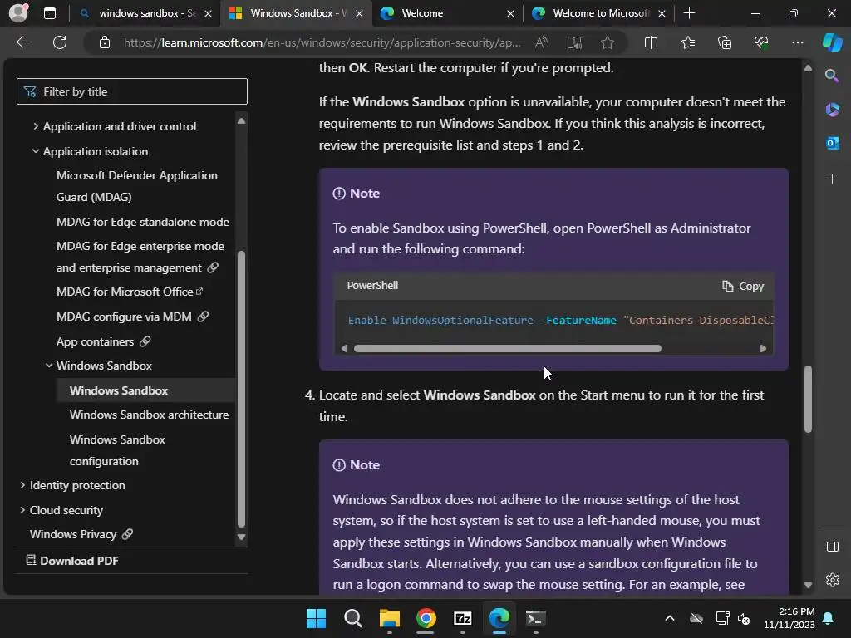
Task: Open MDAG for Edge enterprise mode
Action: (140, 257)
